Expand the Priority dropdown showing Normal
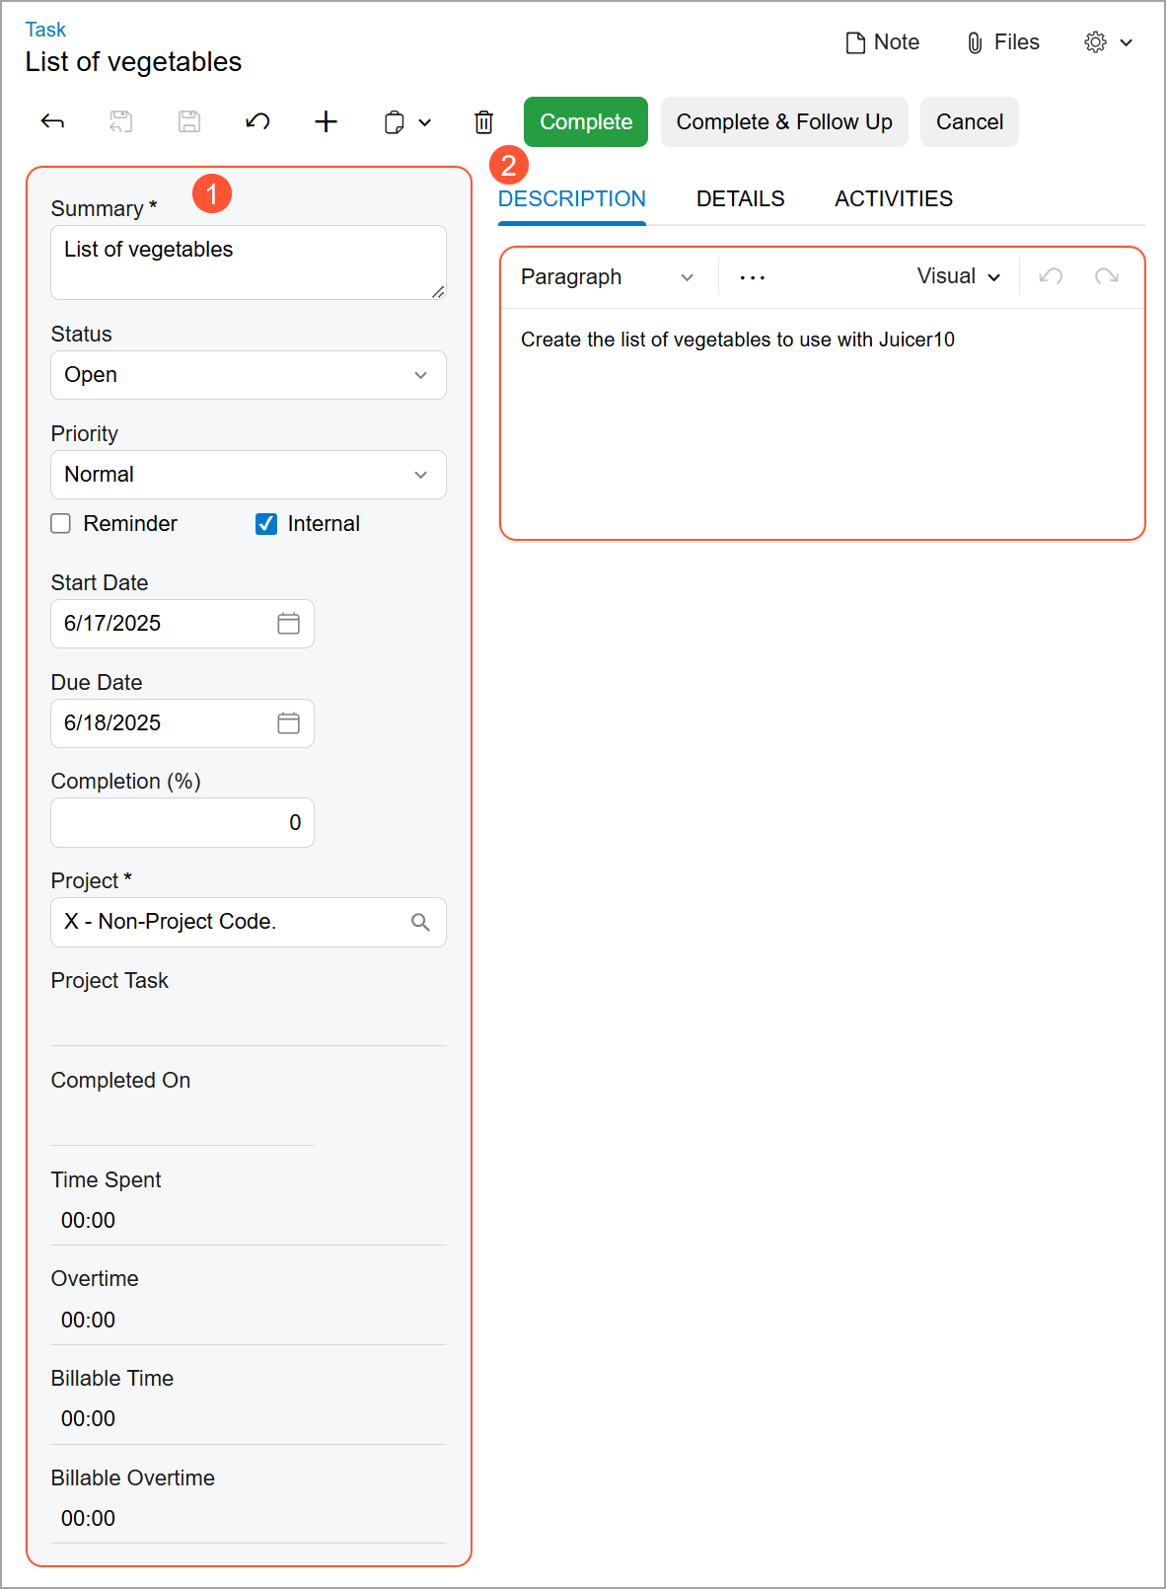1167x1589 pixels. coord(249,476)
